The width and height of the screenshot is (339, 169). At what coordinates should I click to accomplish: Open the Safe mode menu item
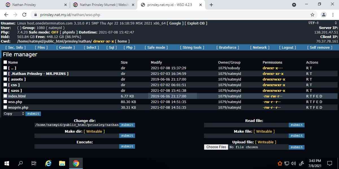point(156,47)
